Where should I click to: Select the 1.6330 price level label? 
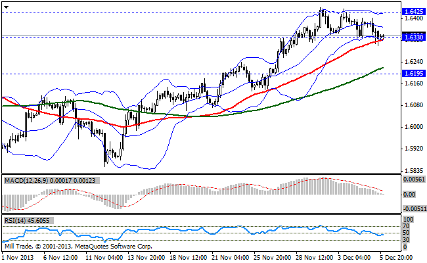tap(414, 37)
